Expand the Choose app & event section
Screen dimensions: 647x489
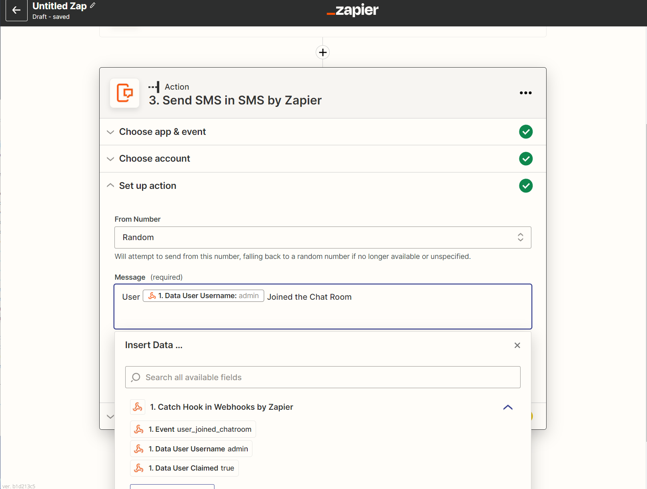click(x=322, y=132)
